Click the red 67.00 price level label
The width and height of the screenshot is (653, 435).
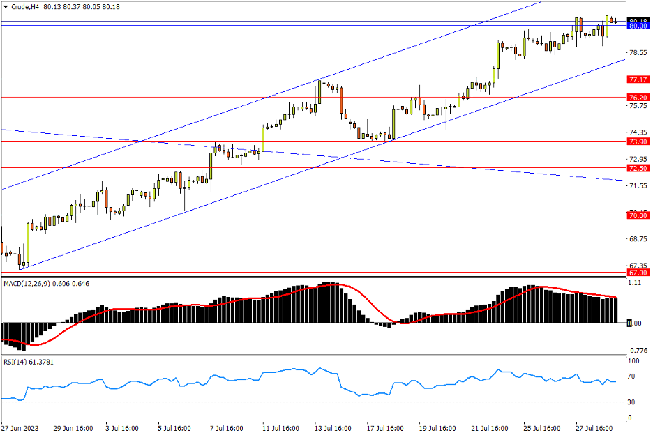click(638, 273)
